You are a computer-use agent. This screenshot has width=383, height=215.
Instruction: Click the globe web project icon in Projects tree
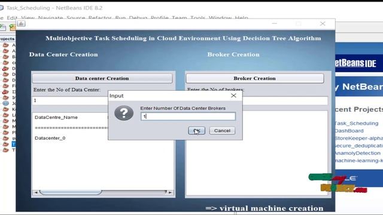click(x=5, y=103)
